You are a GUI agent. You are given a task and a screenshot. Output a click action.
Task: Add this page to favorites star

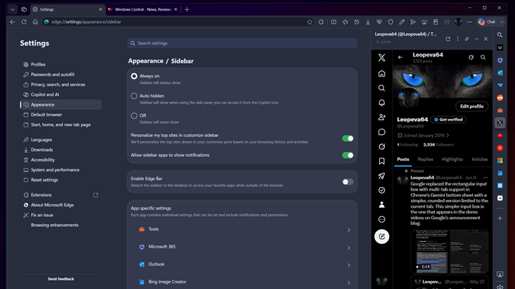310,22
